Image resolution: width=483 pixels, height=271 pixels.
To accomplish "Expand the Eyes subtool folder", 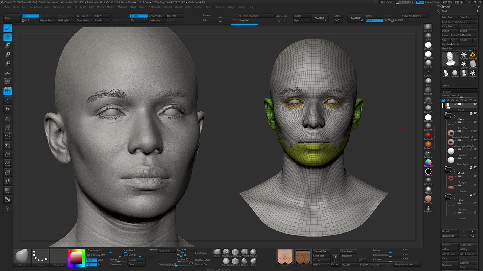I will tap(448, 116).
